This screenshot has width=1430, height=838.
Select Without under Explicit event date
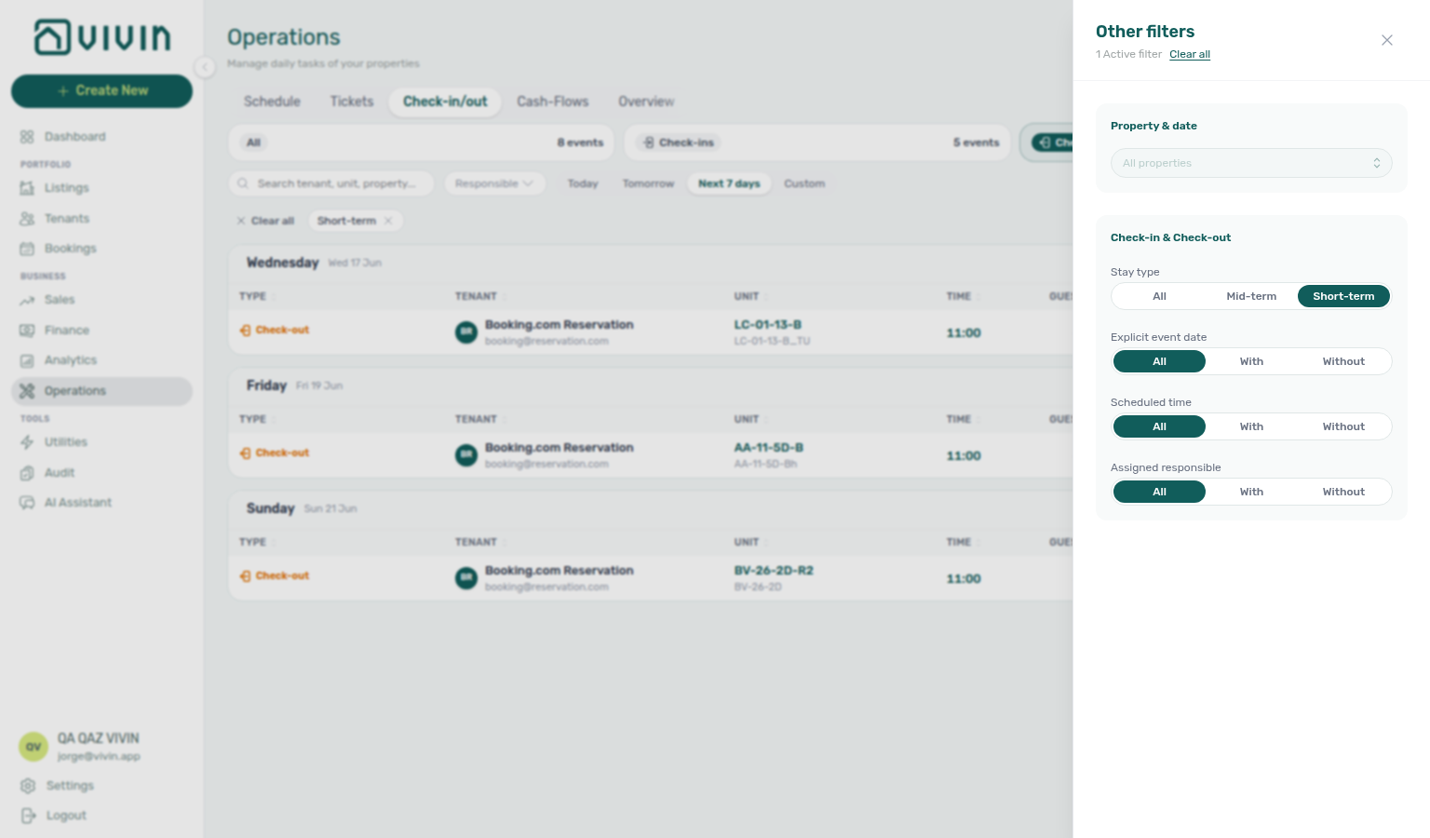click(x=1343, y=361)
